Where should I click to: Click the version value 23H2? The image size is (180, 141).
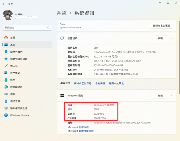coord(96,109)
